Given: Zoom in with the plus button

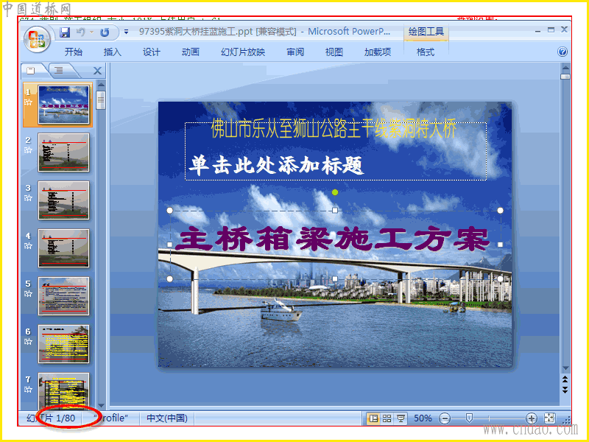Looking at the screenshot, I should 531,418.
